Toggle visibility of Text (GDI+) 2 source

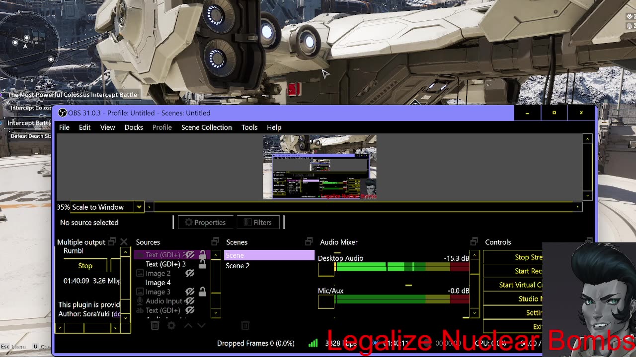click(190, 255)
